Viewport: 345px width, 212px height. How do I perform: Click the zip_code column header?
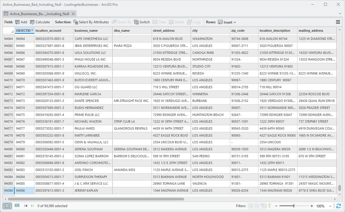(x=244, y=31)
